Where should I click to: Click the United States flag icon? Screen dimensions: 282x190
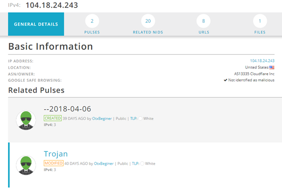[272, 68]
